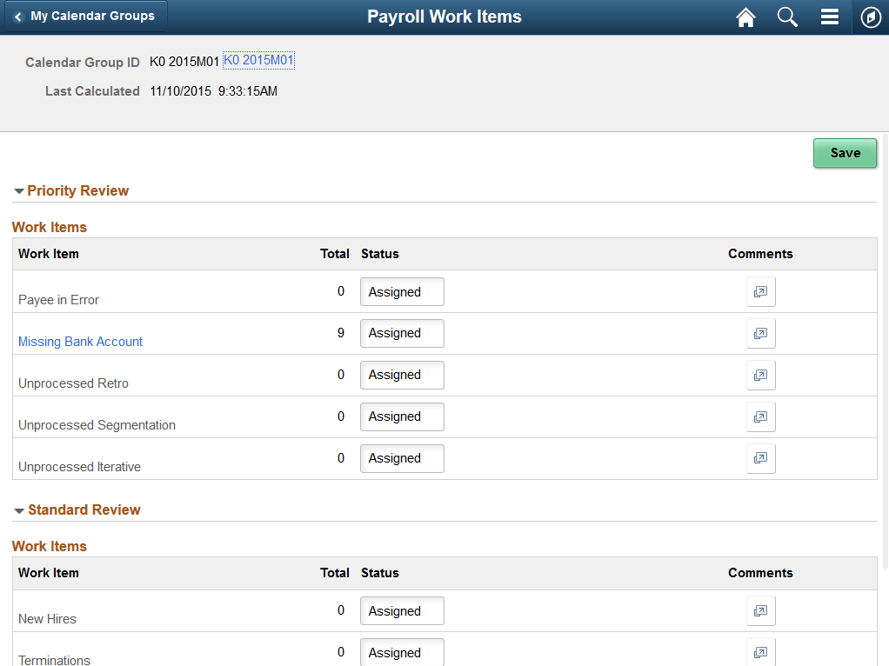889x666 pixels.
Task: Click the Status field for Unprocessed Iterative
Action: pos(402,458)
